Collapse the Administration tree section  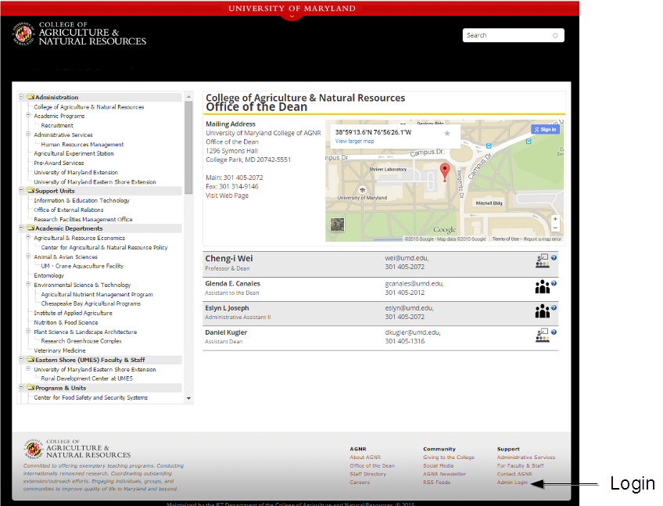tap(21, 96)
